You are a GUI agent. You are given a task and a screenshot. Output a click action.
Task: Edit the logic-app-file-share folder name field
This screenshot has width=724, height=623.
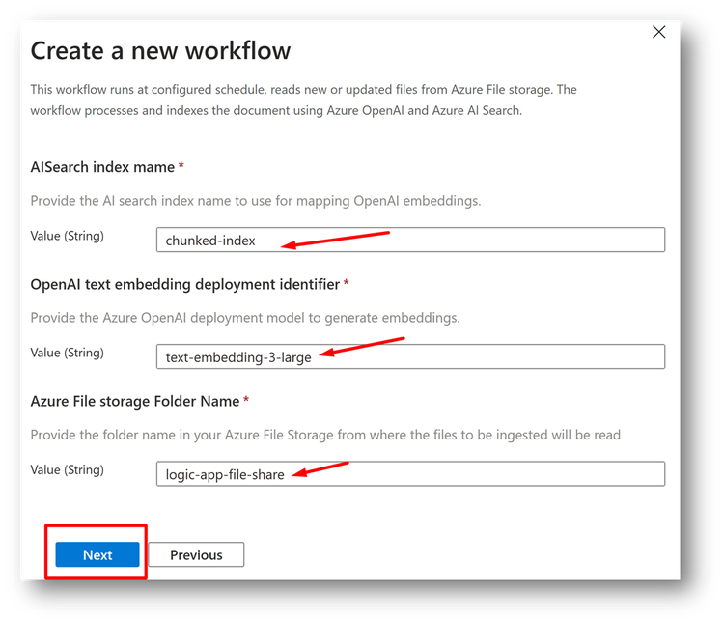point(410,473)
